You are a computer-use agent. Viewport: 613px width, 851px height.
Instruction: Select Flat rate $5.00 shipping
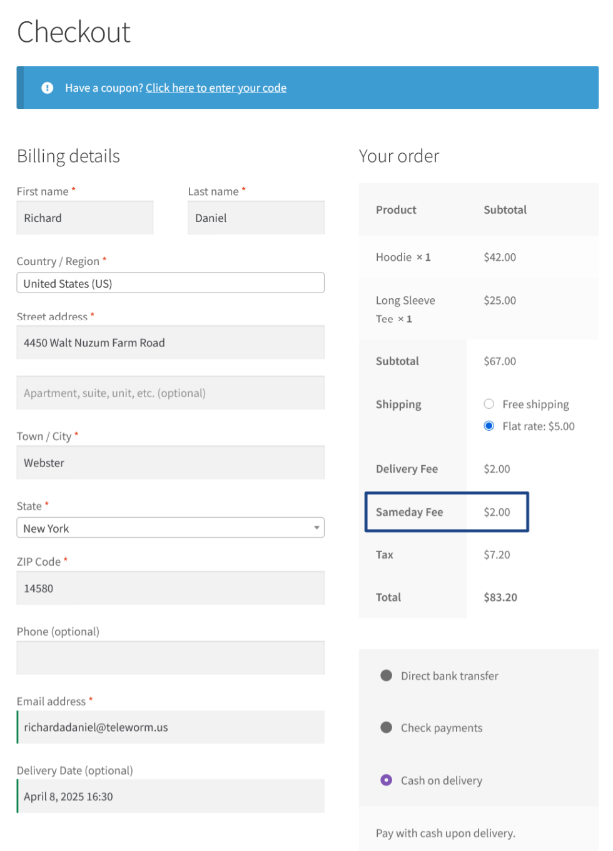tap(489, 426)
